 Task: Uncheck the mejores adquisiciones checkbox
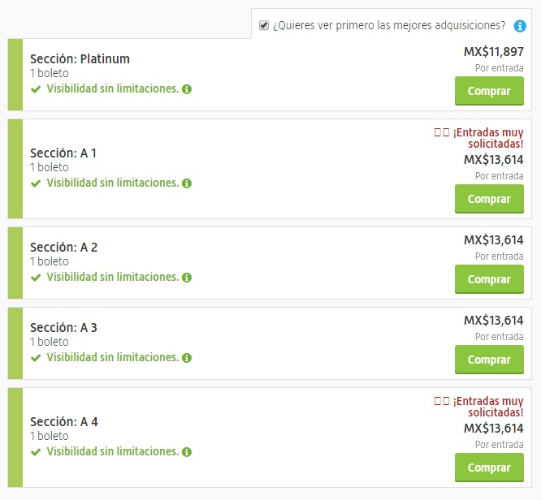click(x=264, y=25)
